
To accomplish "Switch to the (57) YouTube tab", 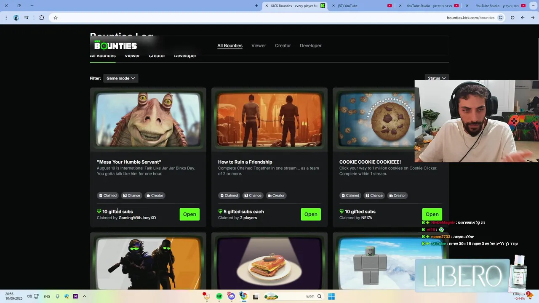I will [x=362, y=6].
